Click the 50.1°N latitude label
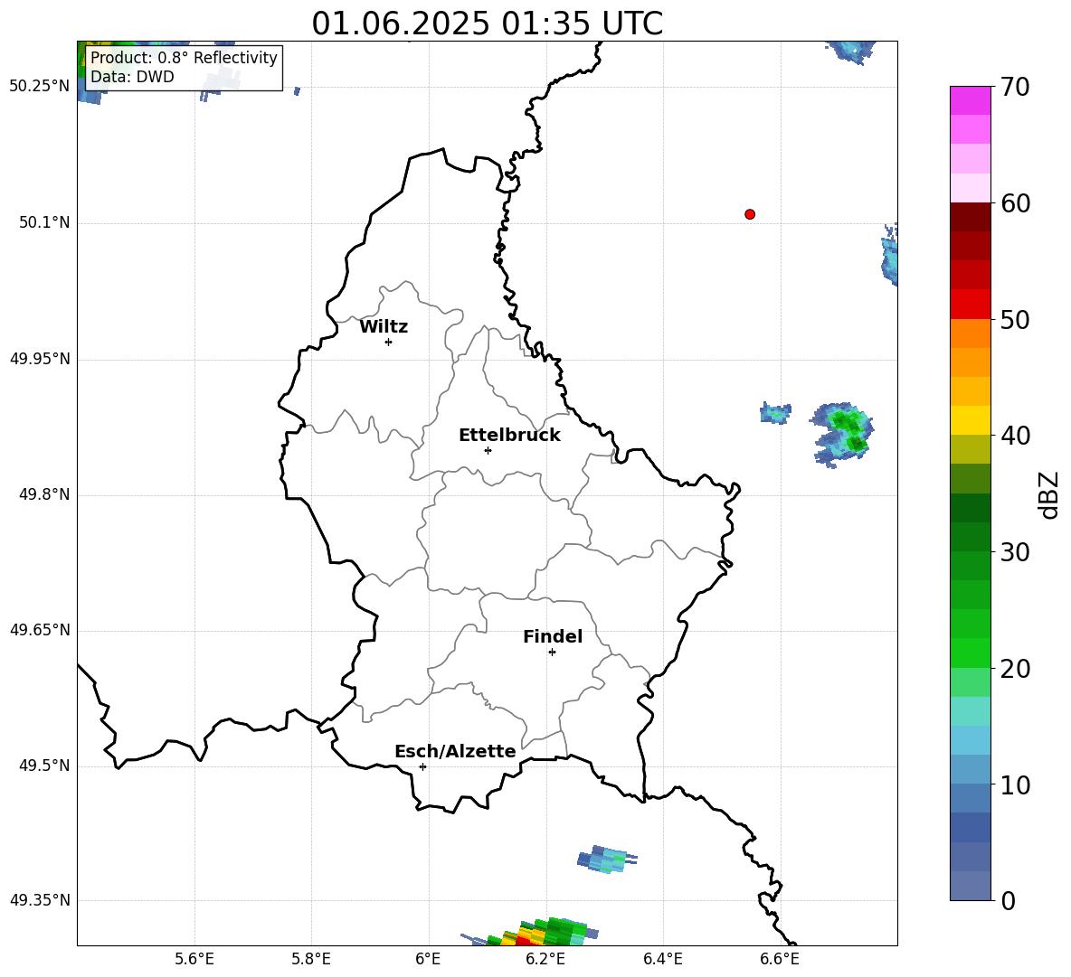The width and height of the screenshot is (1071, 977). coord(44,222)
